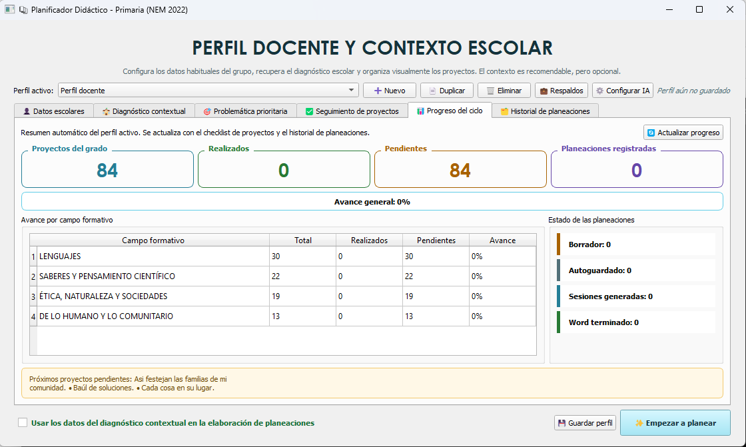
Task: Click the Avance column header
Action: 502,240
